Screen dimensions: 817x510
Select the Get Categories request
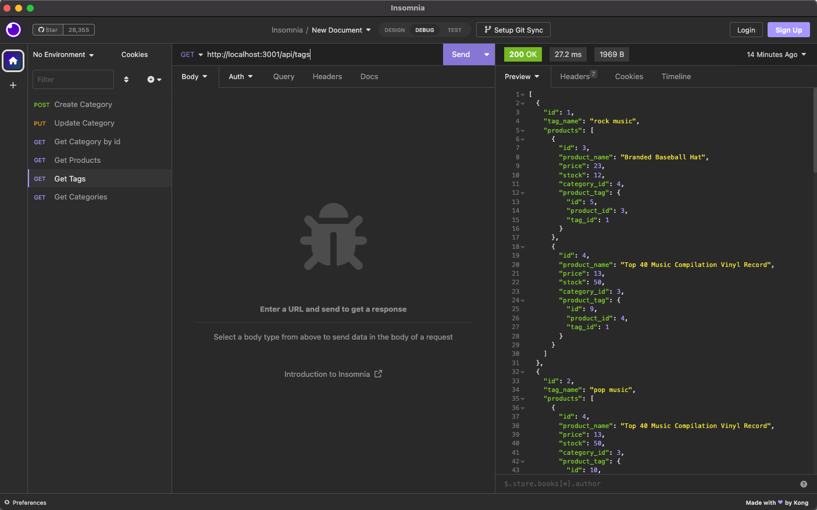click(80, 197)
